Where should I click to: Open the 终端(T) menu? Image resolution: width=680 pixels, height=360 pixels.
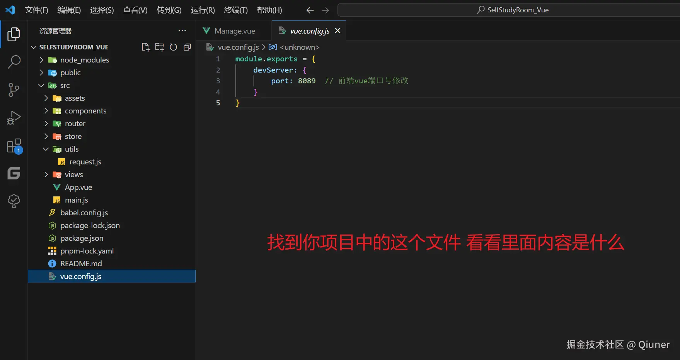(236, 10)
